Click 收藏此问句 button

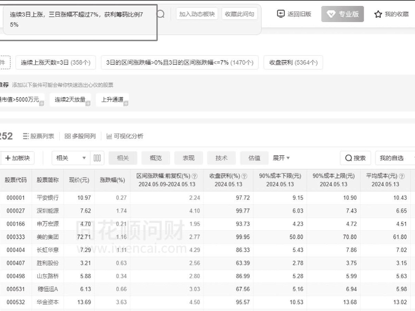click(239, 14)
